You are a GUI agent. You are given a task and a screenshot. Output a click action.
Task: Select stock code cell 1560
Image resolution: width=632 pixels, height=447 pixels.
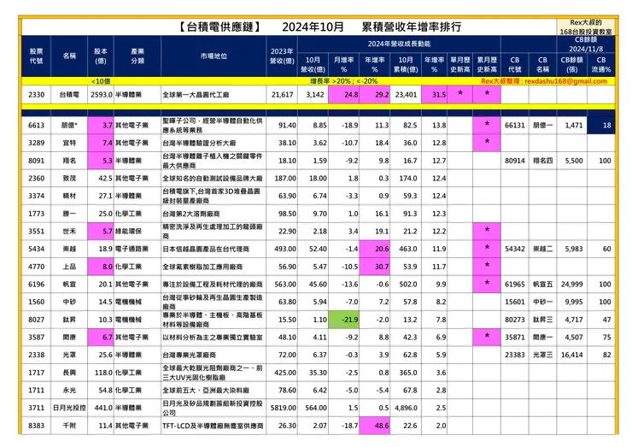point(36,302)
